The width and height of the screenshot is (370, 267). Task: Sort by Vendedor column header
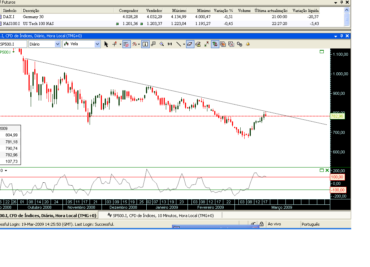154,10
